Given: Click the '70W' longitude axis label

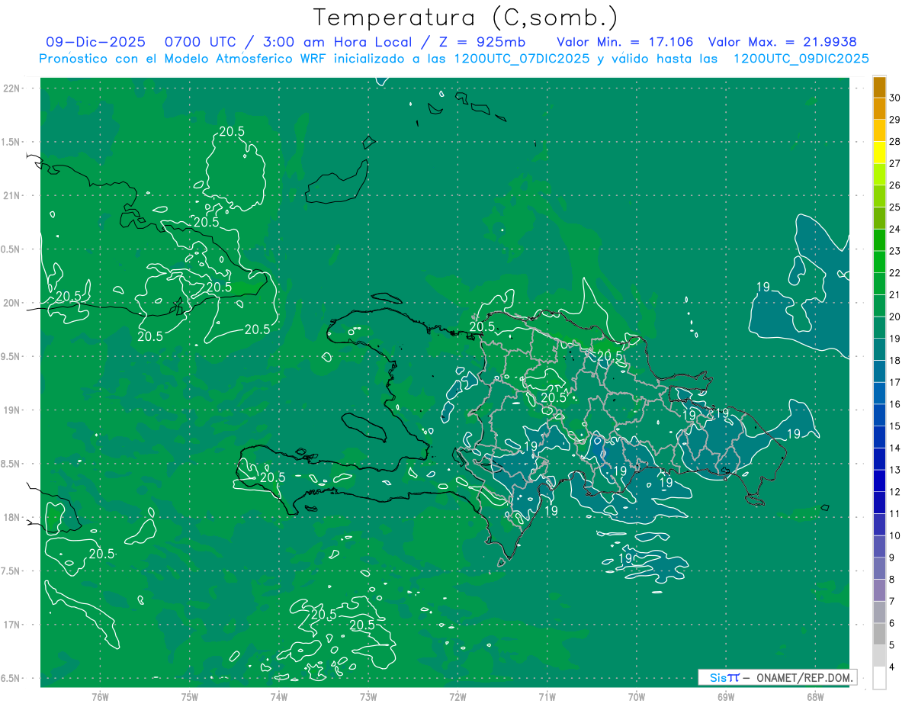Looking at the screenshot, I should (x=637, y=697).
